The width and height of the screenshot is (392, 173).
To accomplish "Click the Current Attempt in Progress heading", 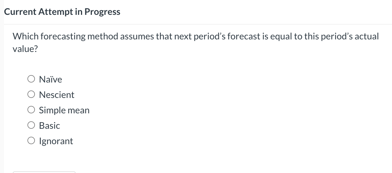I will [x=62, y=12].
